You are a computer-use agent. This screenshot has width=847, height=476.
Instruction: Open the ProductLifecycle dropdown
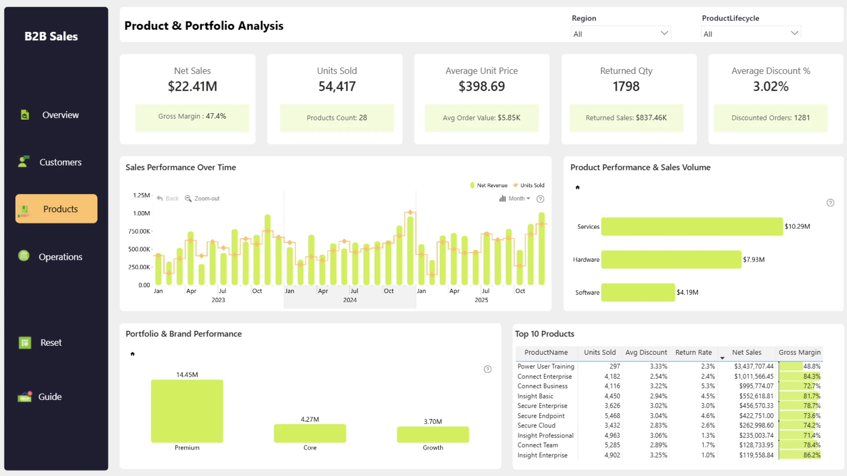pyautogui.click(x=751, y=33)
